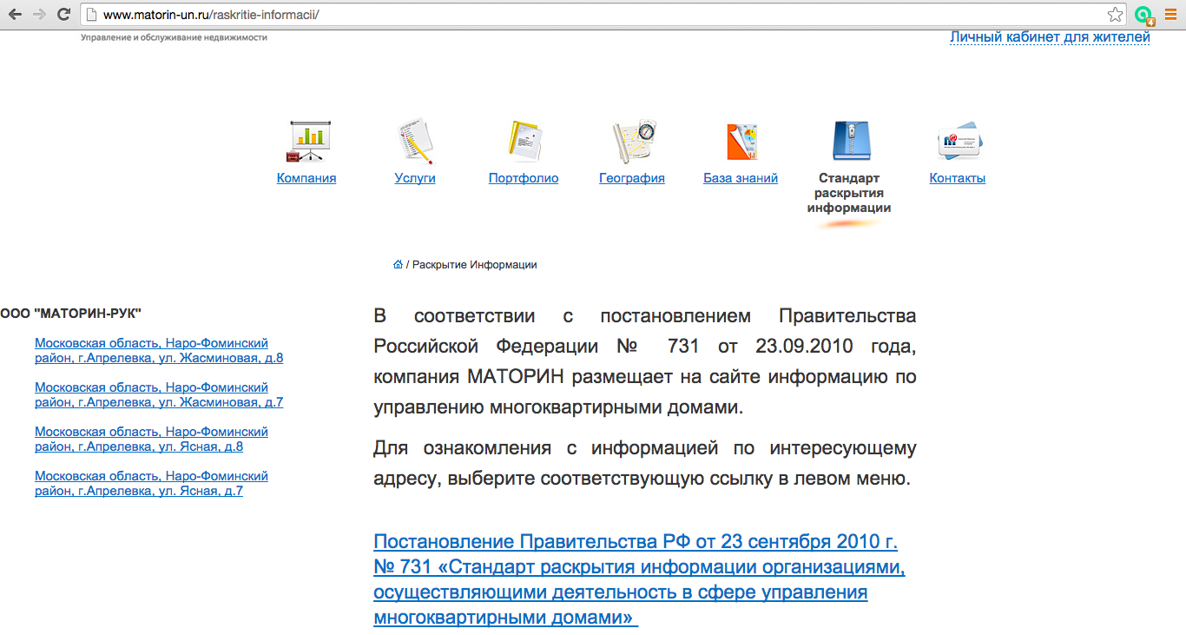Image resolution: width=1186 pixels, height=635 pixels.
Task: Open the Контакты menu link
Action: (x=958, y=178)
